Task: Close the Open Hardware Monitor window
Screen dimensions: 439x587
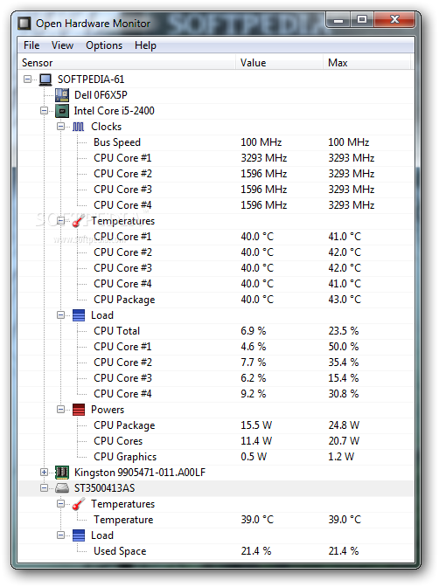Action: [x=394, y=20]
